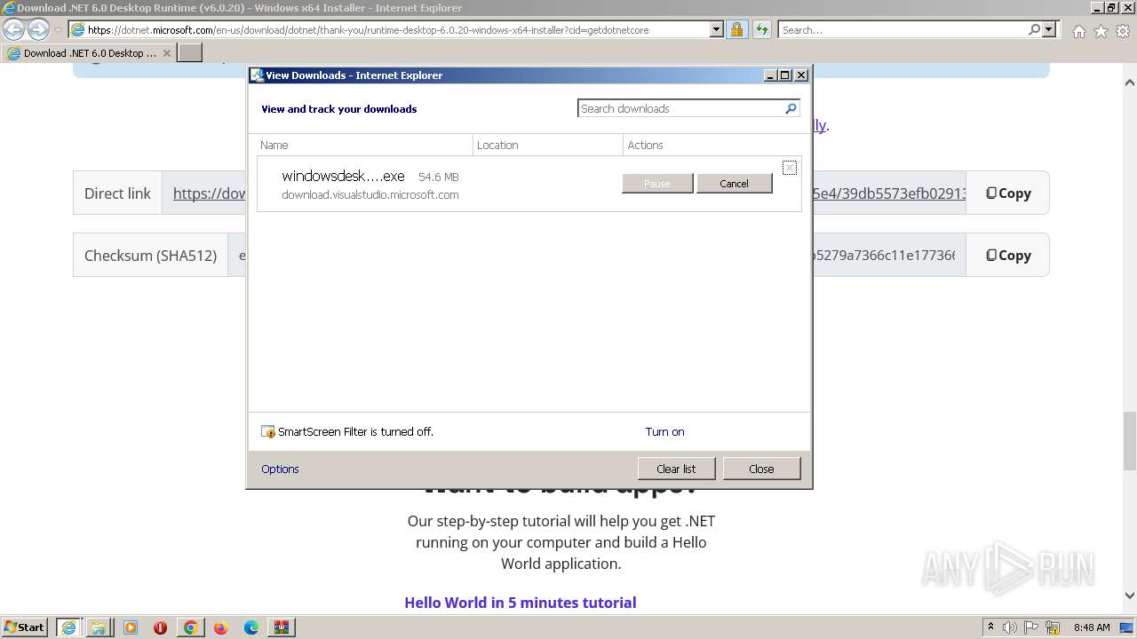Minimize the View Downloads window
1137x639 pixels.
tap(770, 75)
